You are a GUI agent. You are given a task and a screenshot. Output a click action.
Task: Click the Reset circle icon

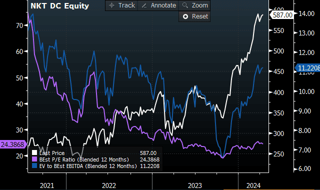185,16
